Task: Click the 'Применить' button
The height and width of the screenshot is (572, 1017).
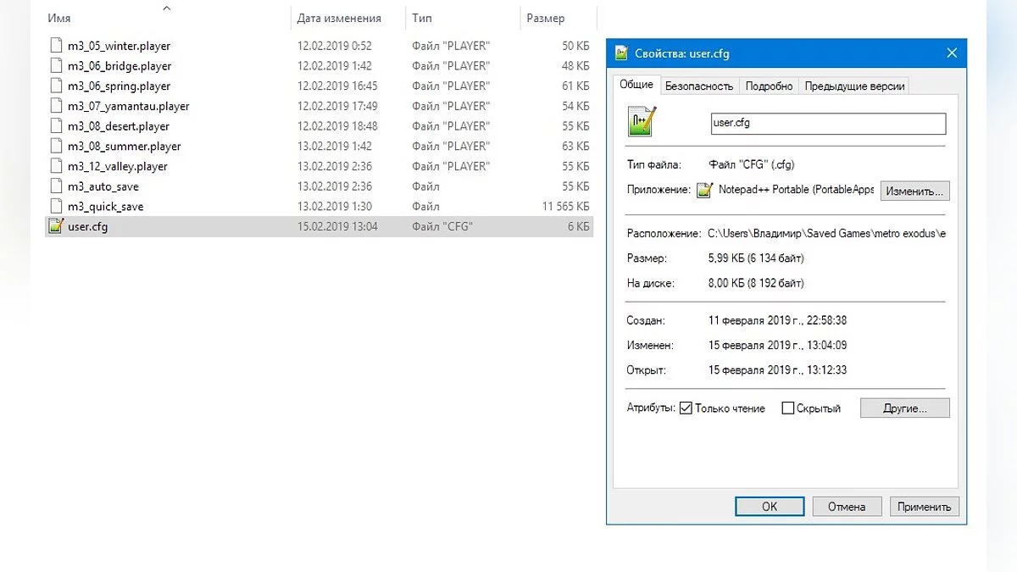Action: (x=924, y=507)
